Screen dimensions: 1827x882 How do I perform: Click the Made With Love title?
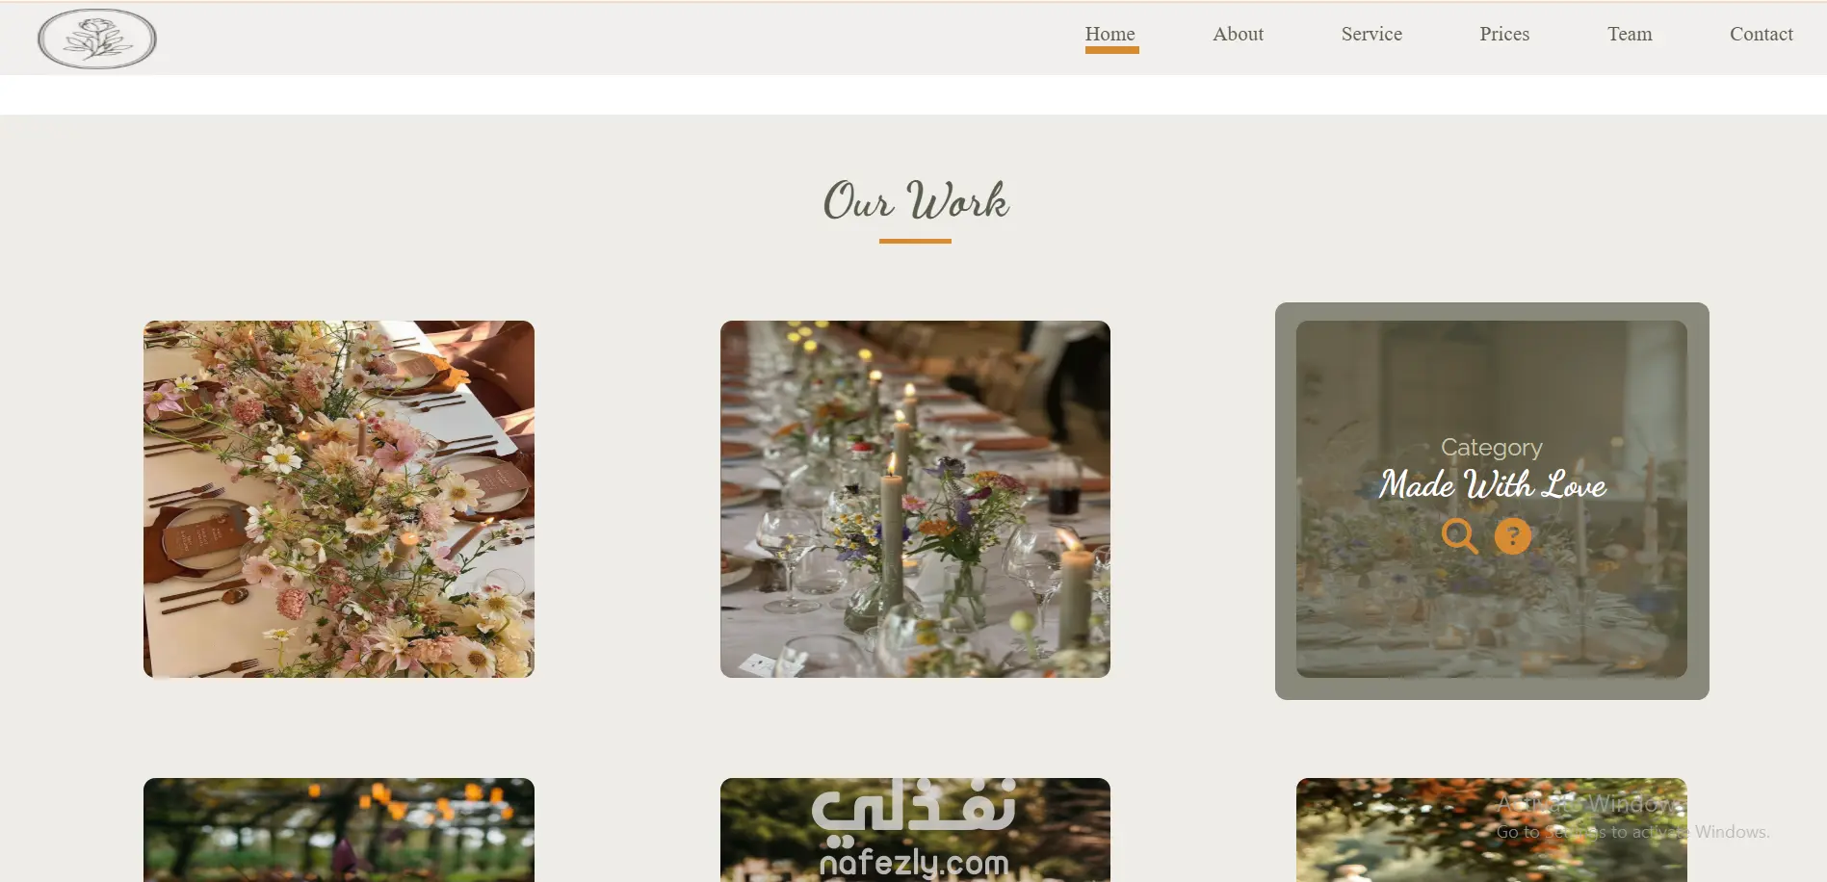[x=1492, y=484]
